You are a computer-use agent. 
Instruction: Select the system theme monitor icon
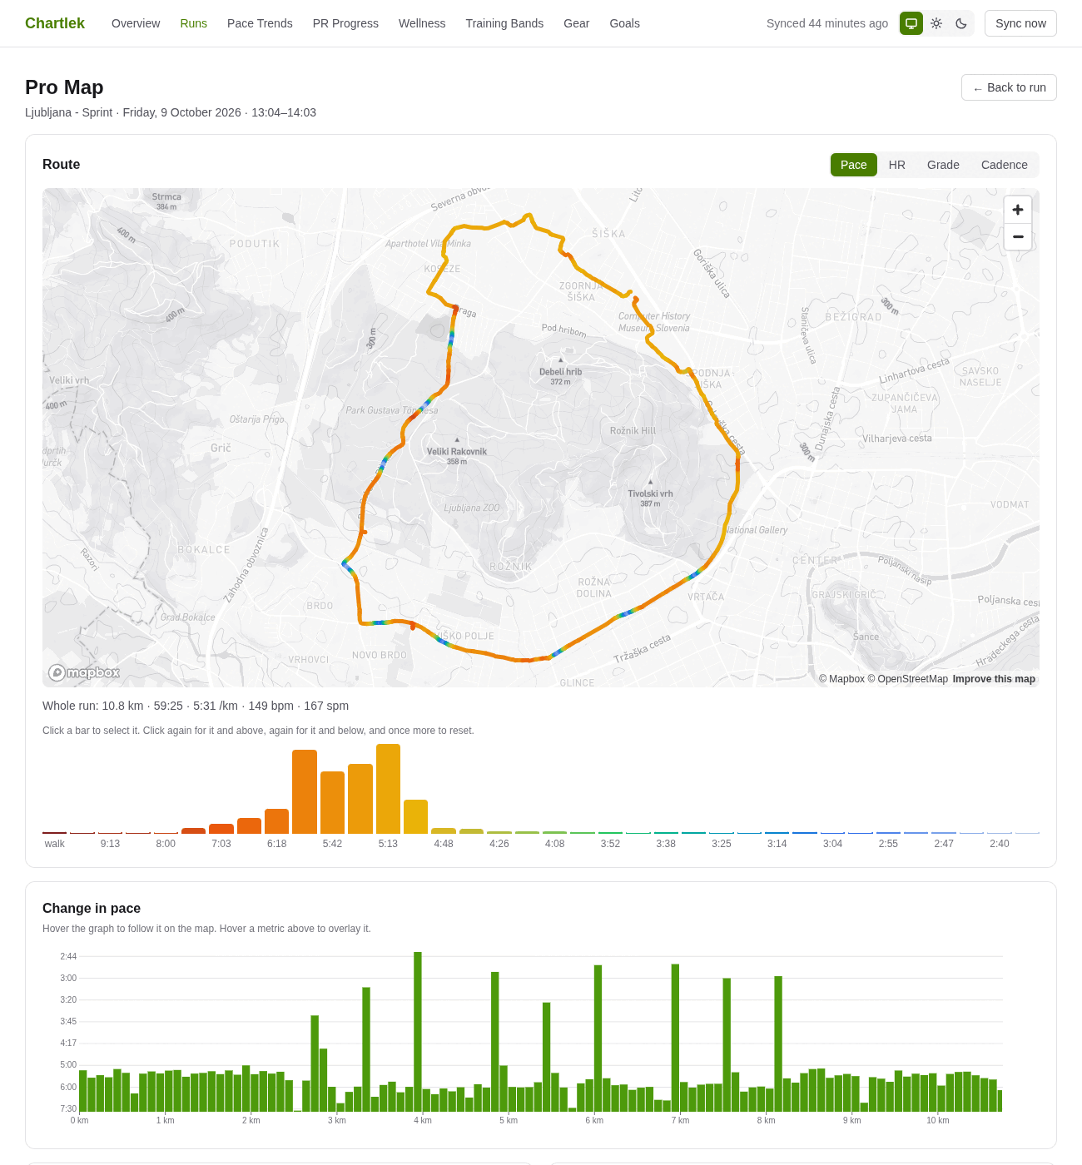tap(911, 23)
